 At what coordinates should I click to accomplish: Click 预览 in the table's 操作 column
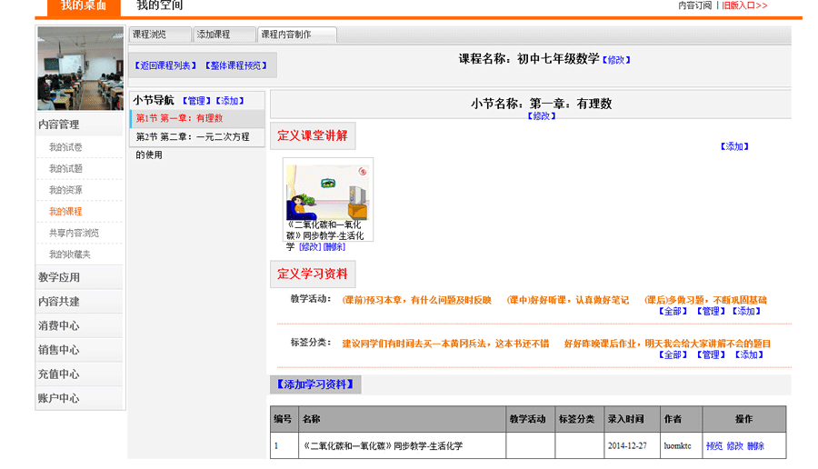[x=714, y=446]
